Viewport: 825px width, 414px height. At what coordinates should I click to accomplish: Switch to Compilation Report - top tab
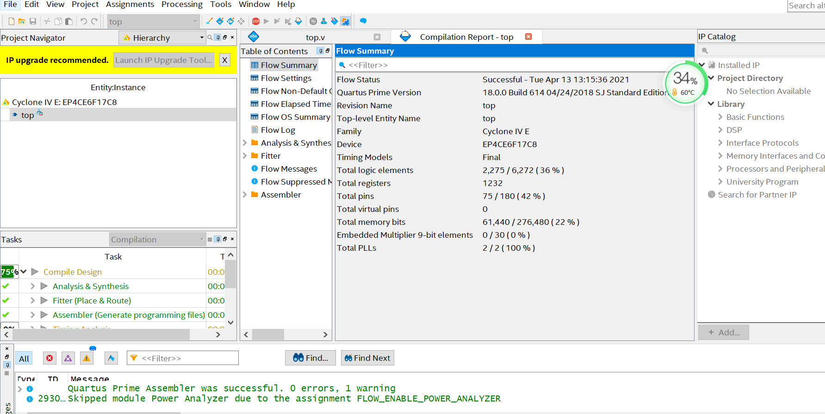[466, 37]
